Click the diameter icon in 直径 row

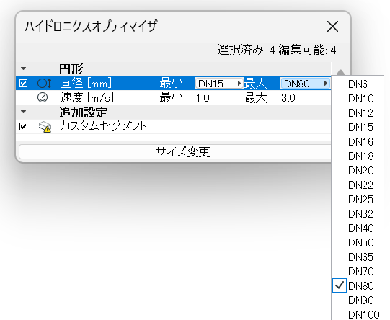point(44,83)
